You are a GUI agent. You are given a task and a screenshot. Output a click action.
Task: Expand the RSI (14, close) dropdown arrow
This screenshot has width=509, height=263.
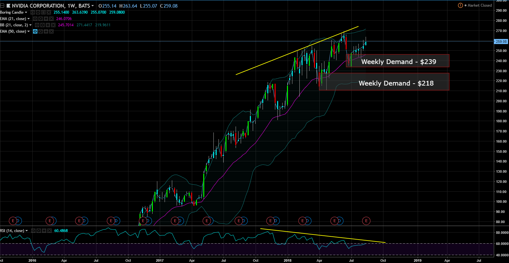(27, 231)
